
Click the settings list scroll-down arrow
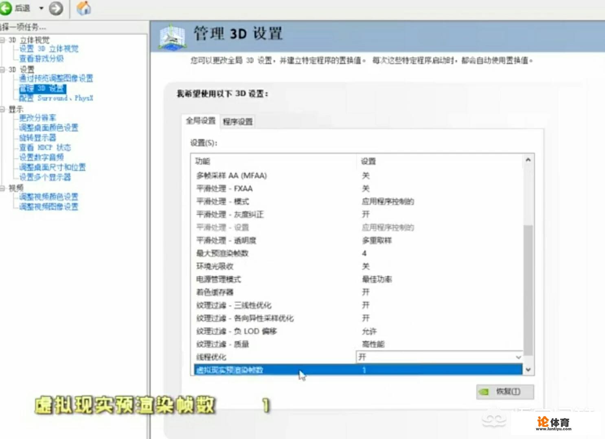528,370
